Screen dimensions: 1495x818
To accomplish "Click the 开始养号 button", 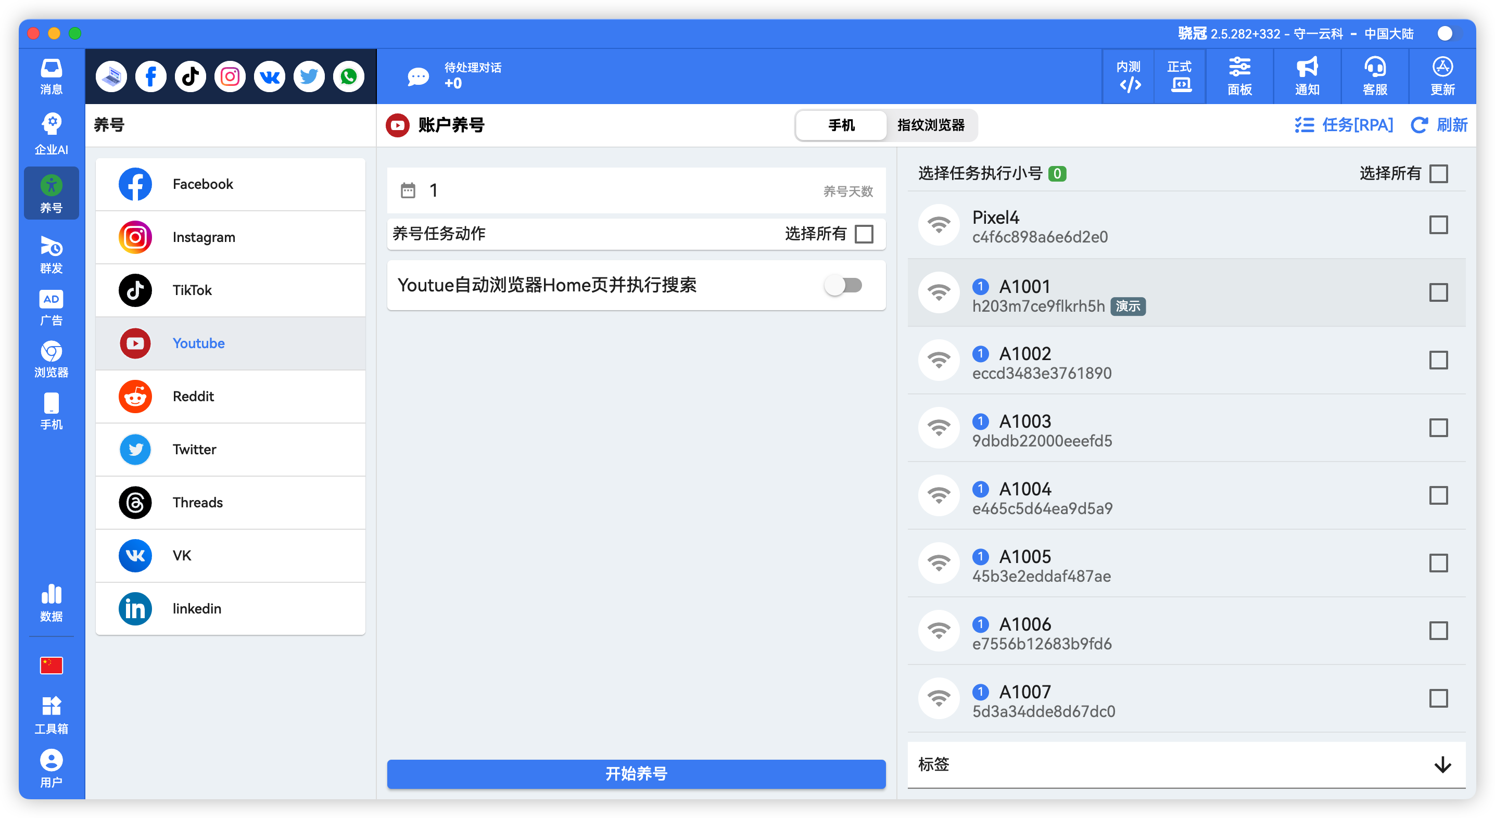I will tap(636, 774).
